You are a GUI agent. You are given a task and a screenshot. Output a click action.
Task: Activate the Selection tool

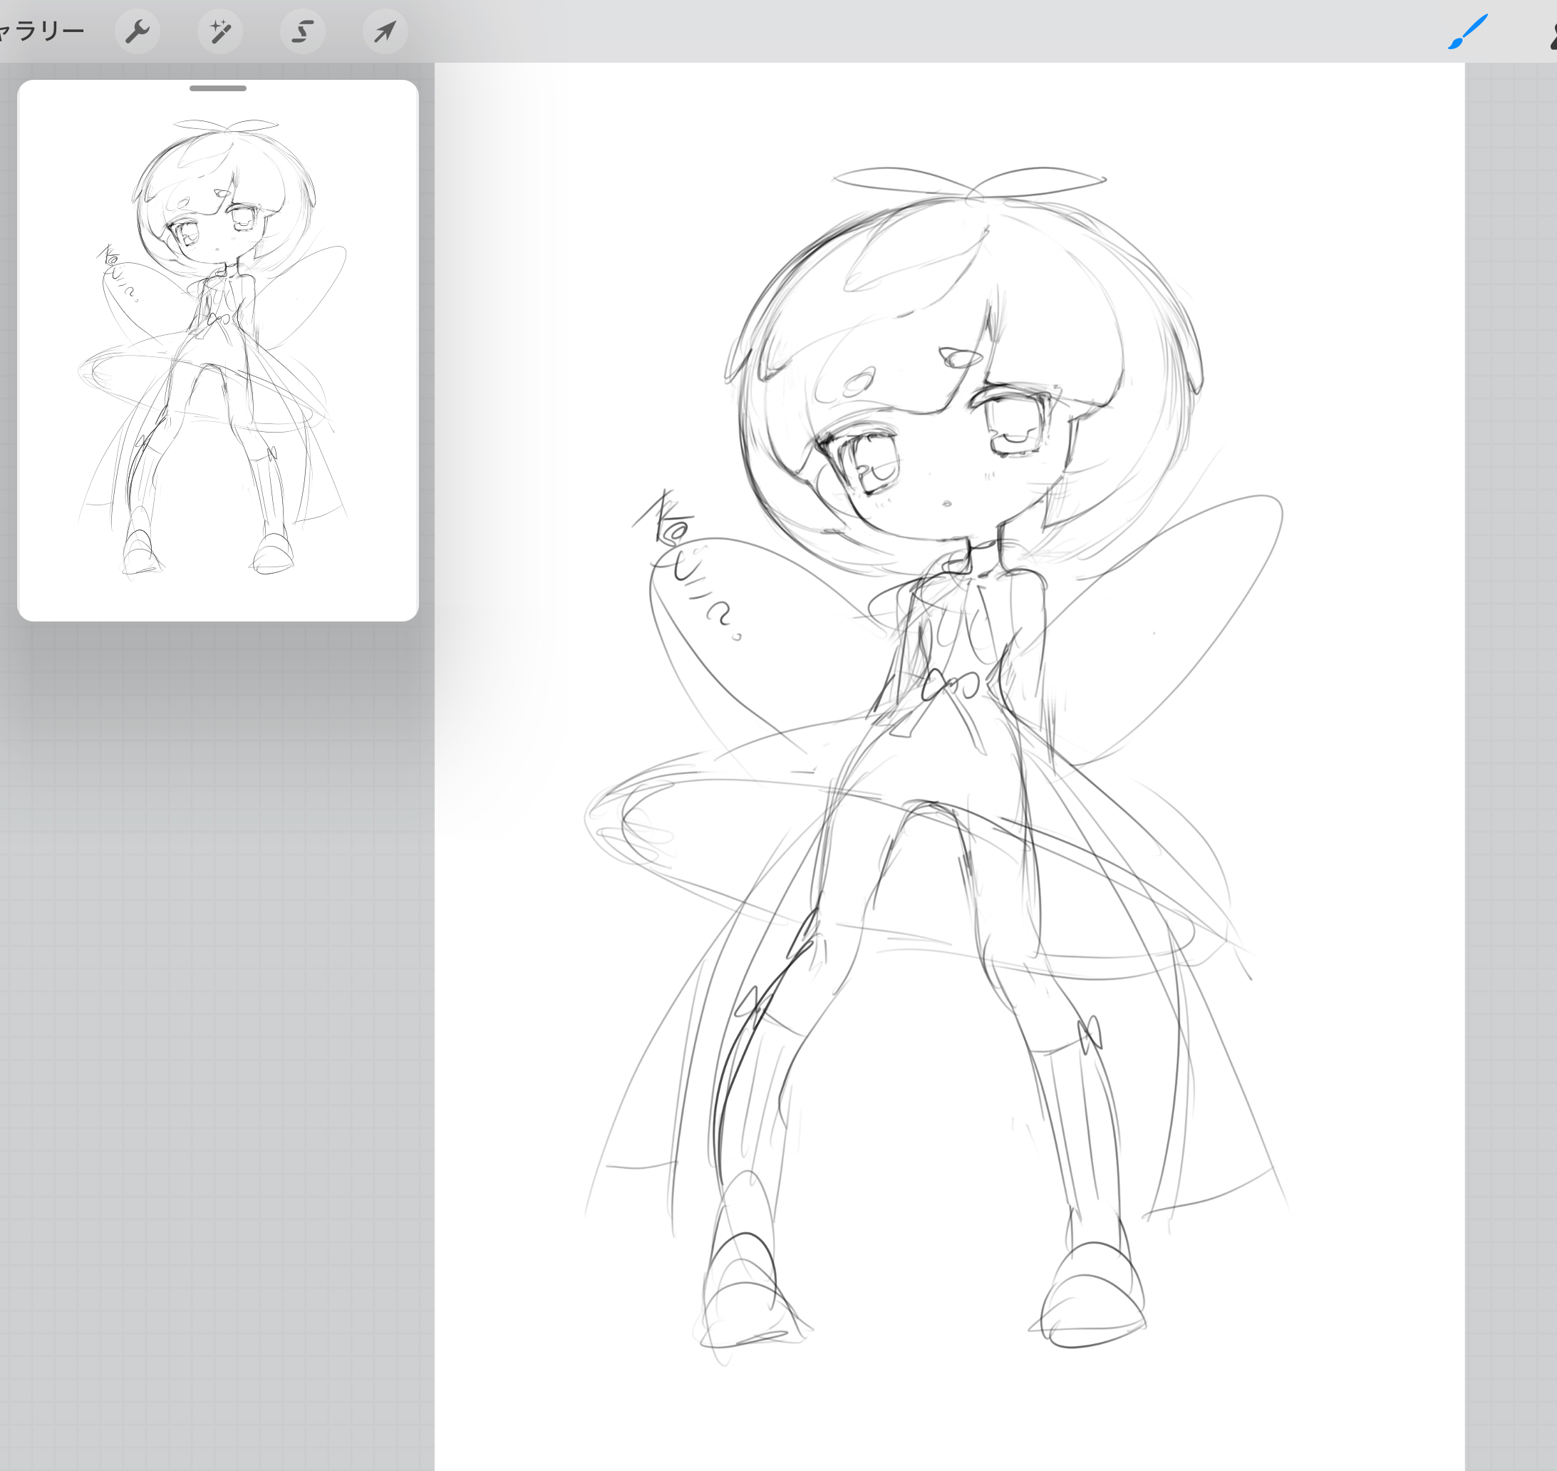(303, 31)
